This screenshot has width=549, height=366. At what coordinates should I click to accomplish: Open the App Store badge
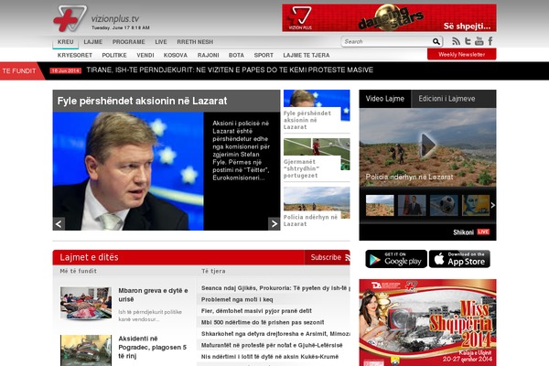pos(459,259)
